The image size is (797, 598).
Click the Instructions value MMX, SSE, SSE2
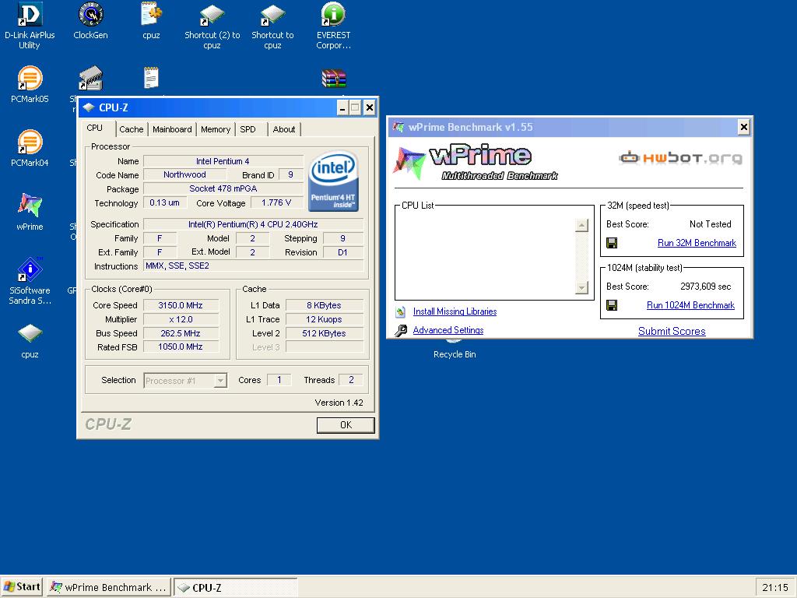coord(253,266)
